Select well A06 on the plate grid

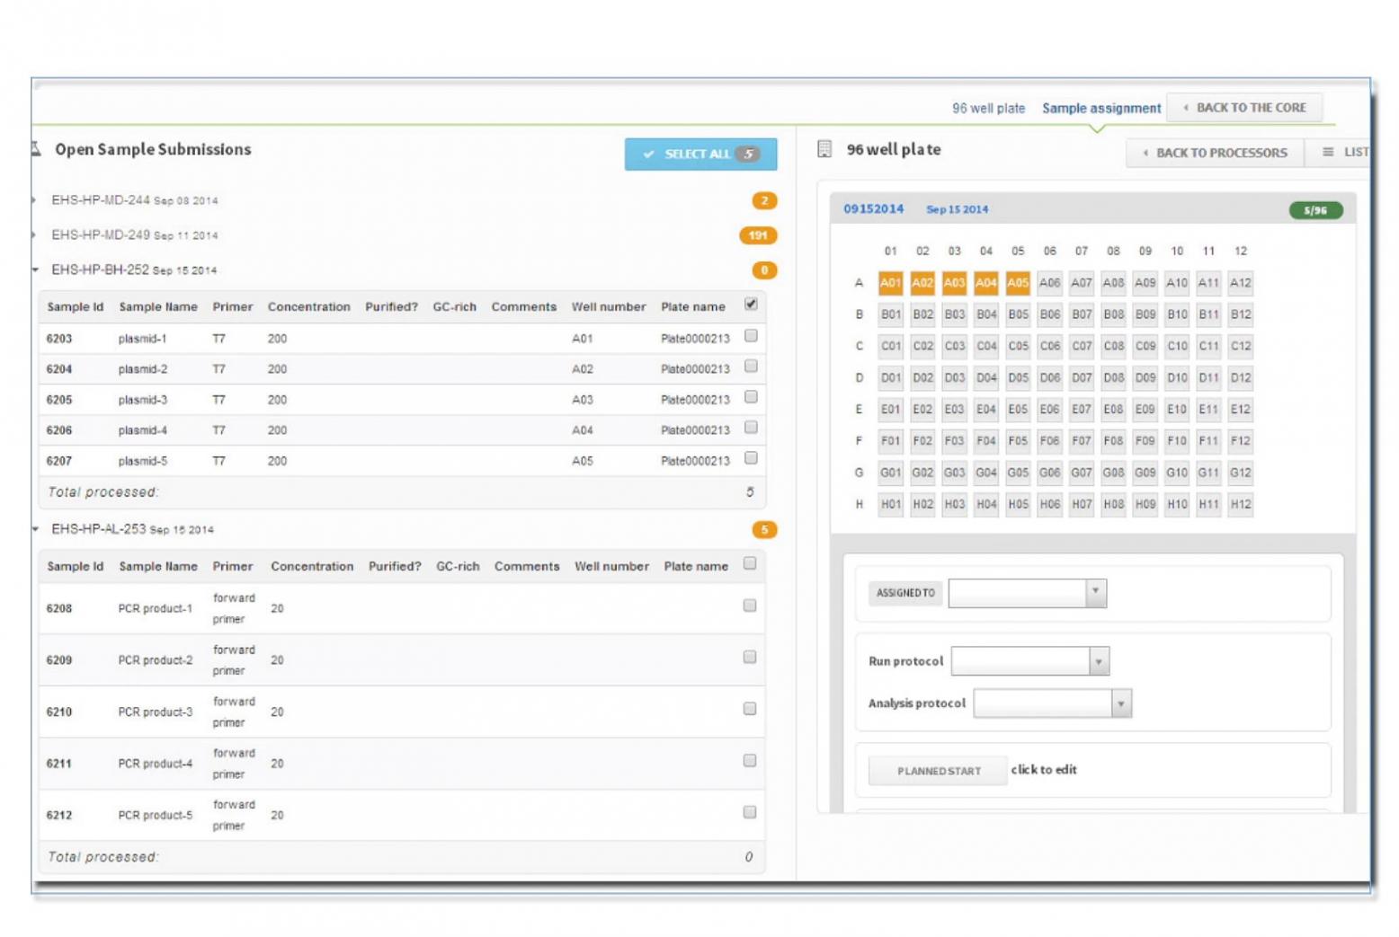(x=1049, y=283)
